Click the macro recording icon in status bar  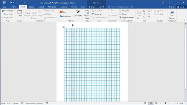(47, 103)
